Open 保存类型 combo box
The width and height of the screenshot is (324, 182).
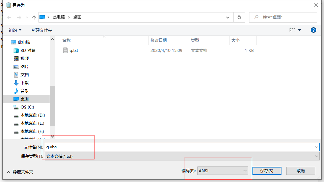182,156
